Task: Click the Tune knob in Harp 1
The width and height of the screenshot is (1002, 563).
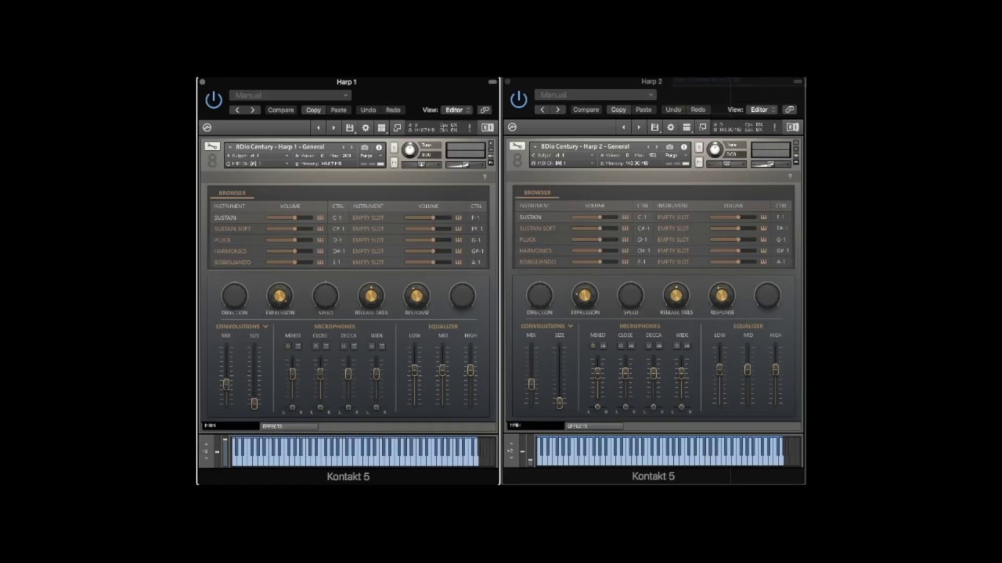Action: [x=409, y=149]
